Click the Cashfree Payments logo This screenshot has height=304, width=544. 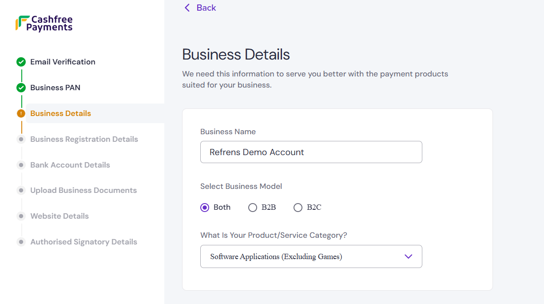click(44, 23)
